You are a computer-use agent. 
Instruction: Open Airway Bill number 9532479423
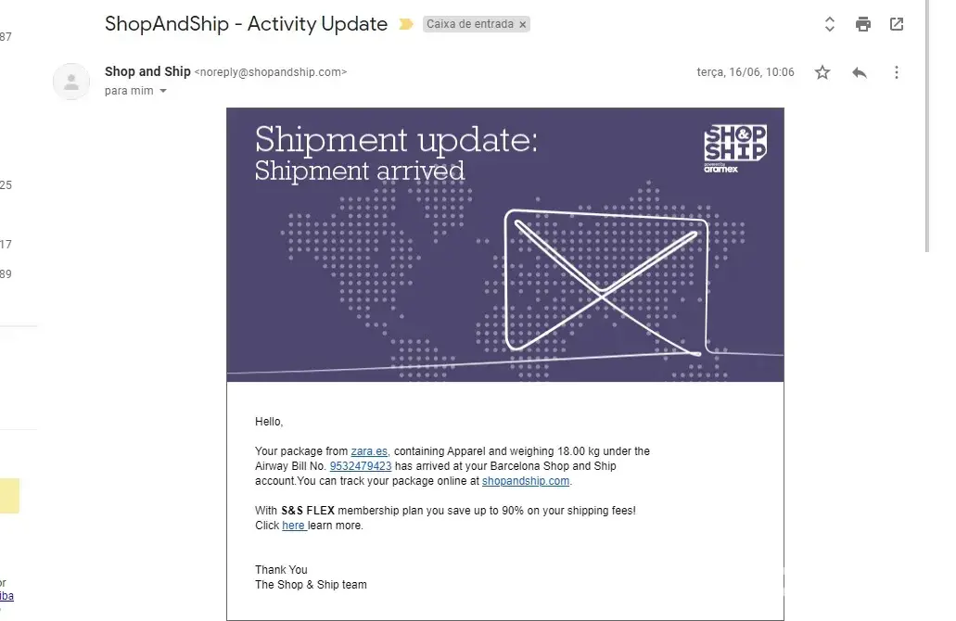click(361, 466)
